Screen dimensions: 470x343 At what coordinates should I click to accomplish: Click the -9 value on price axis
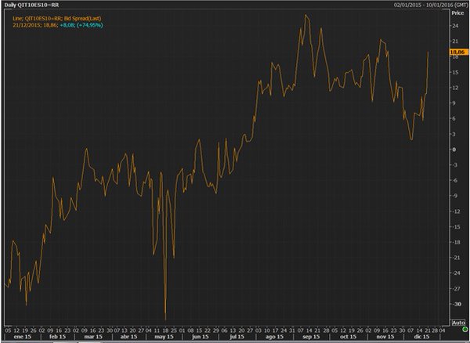455,196
